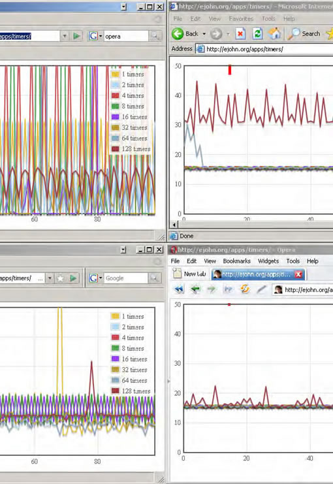
Task: Click Opera's wand pencil icon
Action: pos(261,289)
